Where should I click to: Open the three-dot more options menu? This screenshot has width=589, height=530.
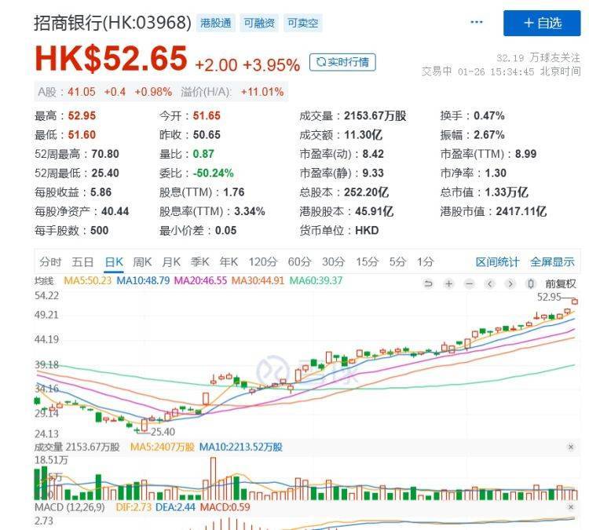point(477,22)
